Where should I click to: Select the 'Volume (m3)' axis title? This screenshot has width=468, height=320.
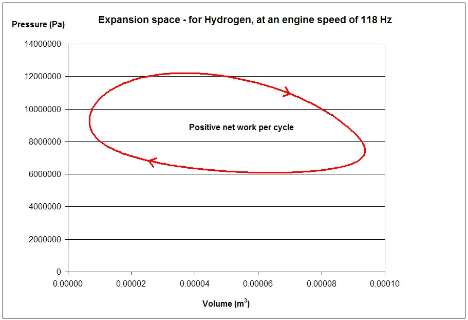(x=226, y=303)
